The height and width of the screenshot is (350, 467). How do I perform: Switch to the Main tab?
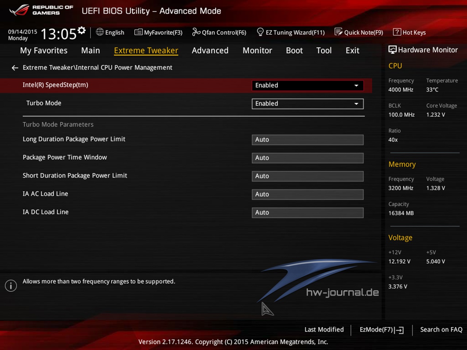pos(90,50)
